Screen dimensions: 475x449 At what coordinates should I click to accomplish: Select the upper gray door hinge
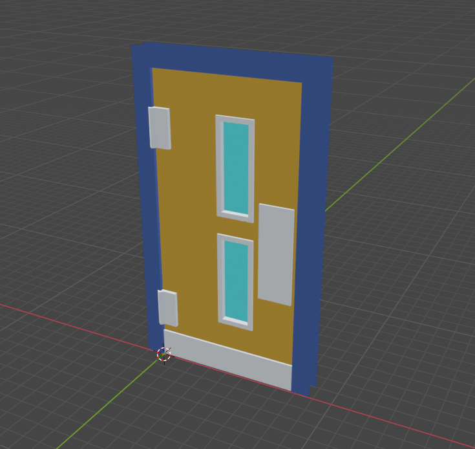click(160, 128)
